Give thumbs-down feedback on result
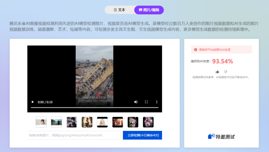Viewport: 269px width, 152px height. [x=226, y=72]
